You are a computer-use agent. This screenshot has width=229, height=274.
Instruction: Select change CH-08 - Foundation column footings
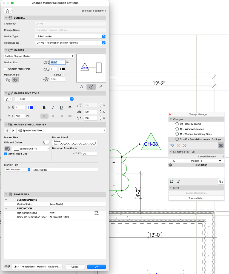pos(196,139)
